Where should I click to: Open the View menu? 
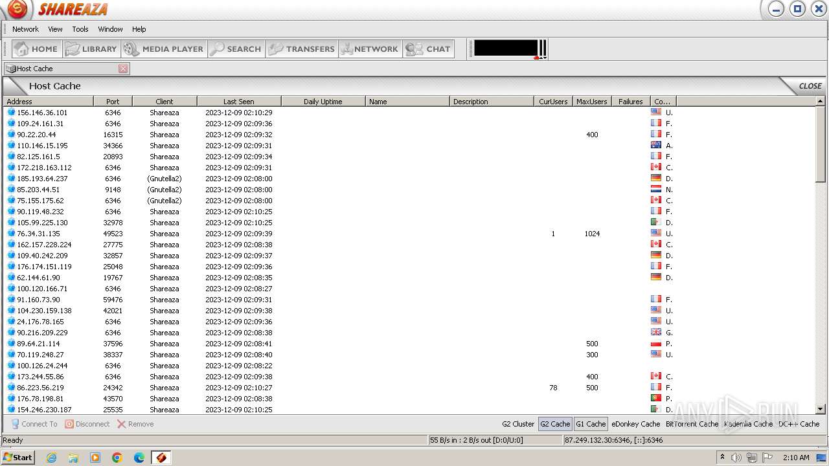pos(56,29)
